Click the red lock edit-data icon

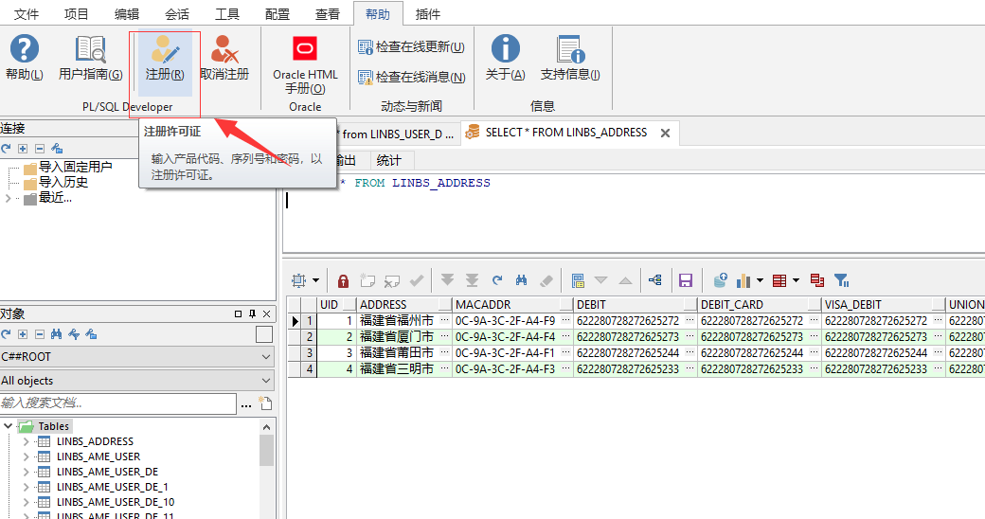[343, 281]
